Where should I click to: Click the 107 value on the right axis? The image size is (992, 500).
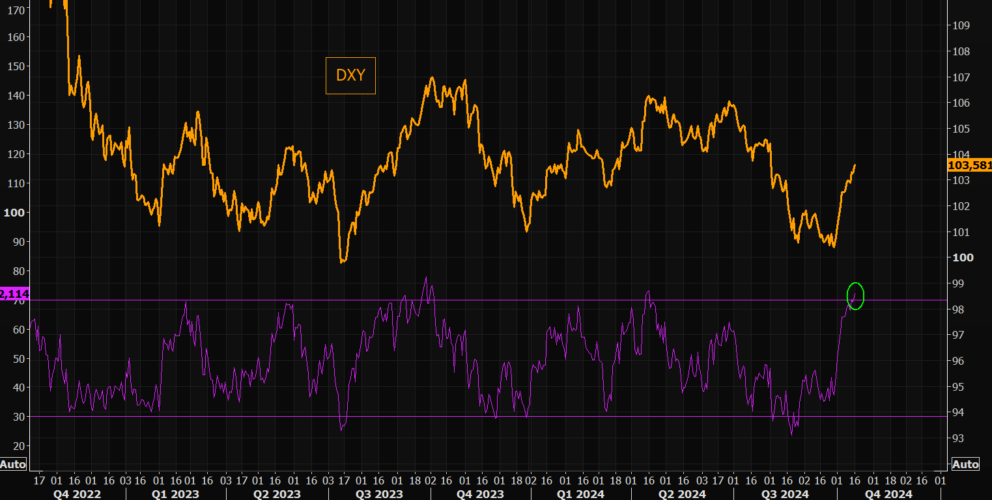(x=962, y=77)
